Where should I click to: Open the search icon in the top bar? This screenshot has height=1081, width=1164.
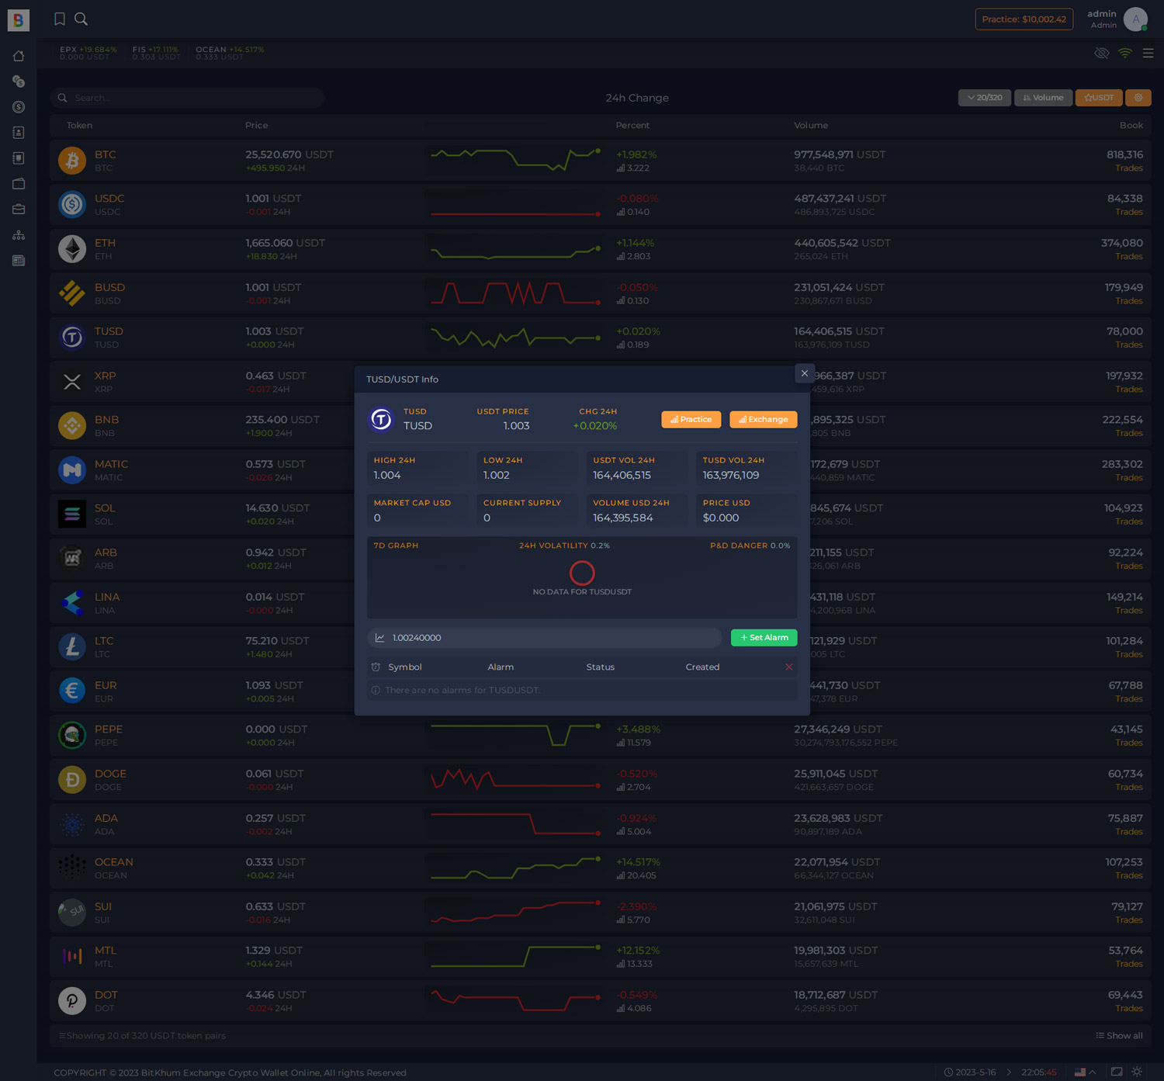pos(81,19)
